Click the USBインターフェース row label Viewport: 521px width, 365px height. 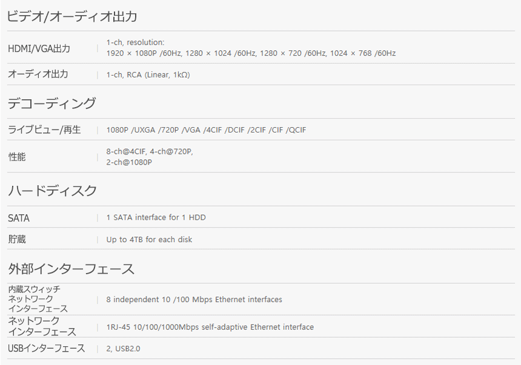click(46, 349)
